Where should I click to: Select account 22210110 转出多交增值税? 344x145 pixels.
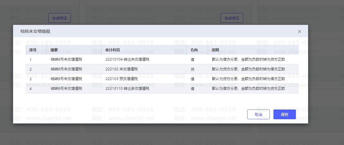(x=127, y=89)
